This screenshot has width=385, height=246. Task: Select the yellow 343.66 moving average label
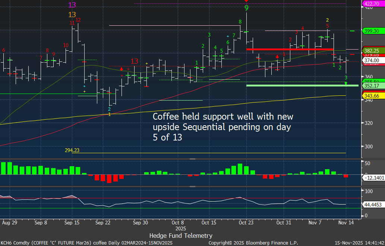[x=371, y=96]
